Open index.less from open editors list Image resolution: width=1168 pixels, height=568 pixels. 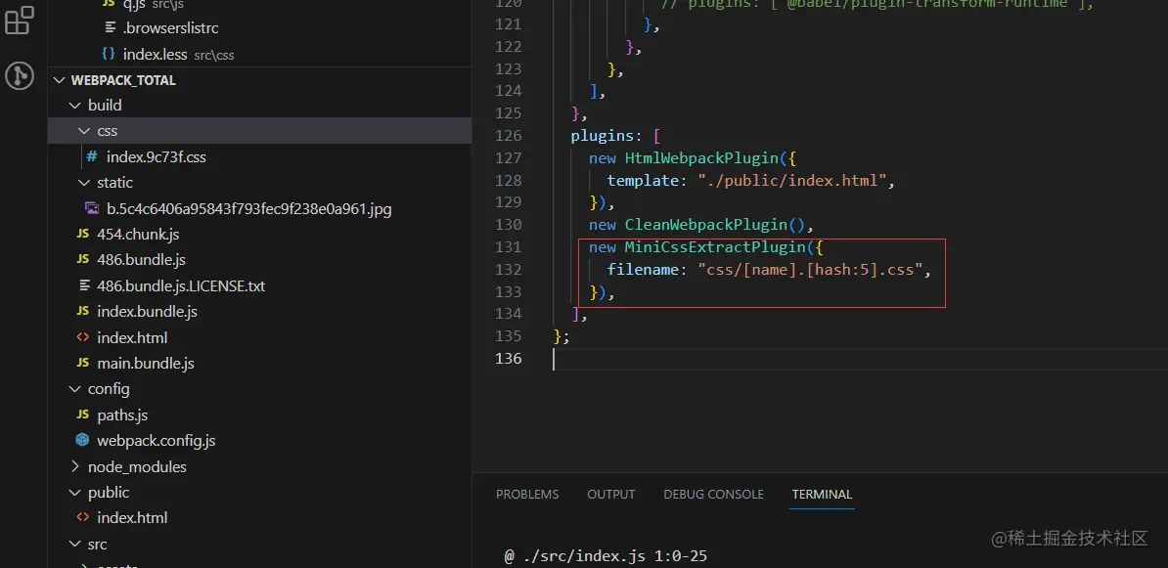pyautogui.click(x=155, y=55)
